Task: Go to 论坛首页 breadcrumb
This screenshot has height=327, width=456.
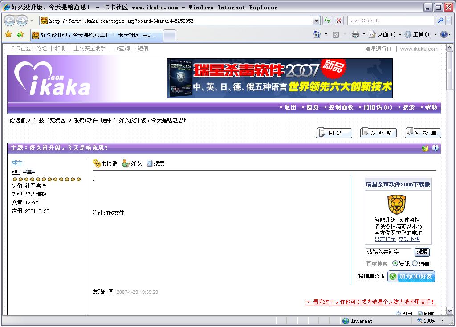Action: (20, 120)
